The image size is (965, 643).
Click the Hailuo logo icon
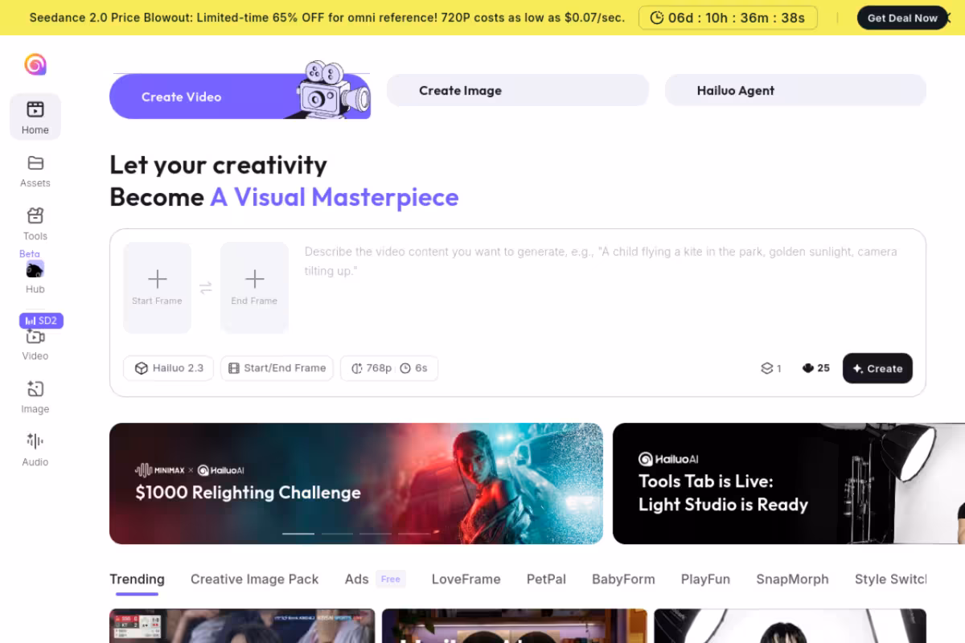pyautogui.click(x=35, y=64)
